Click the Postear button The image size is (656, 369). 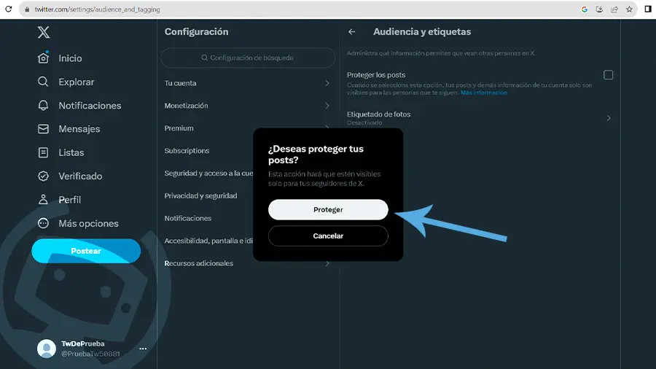[86, 251]
